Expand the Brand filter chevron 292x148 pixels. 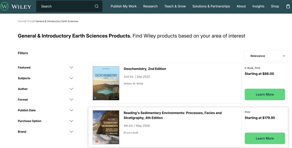[x=71, y=132]
